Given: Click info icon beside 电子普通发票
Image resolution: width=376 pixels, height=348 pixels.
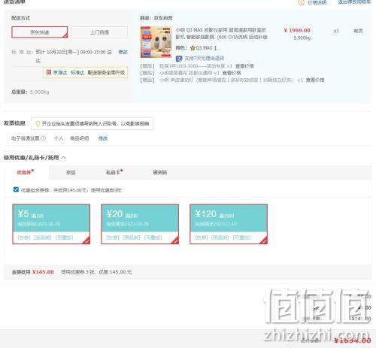Looking at the screenshot, I should [43, 138].
